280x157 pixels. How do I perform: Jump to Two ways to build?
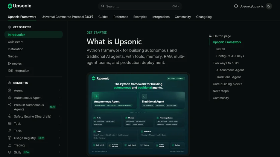click(226, 63)
